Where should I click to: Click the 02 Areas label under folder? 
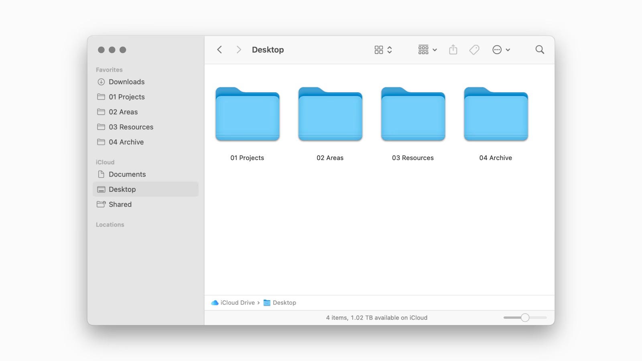coord(330,158)
